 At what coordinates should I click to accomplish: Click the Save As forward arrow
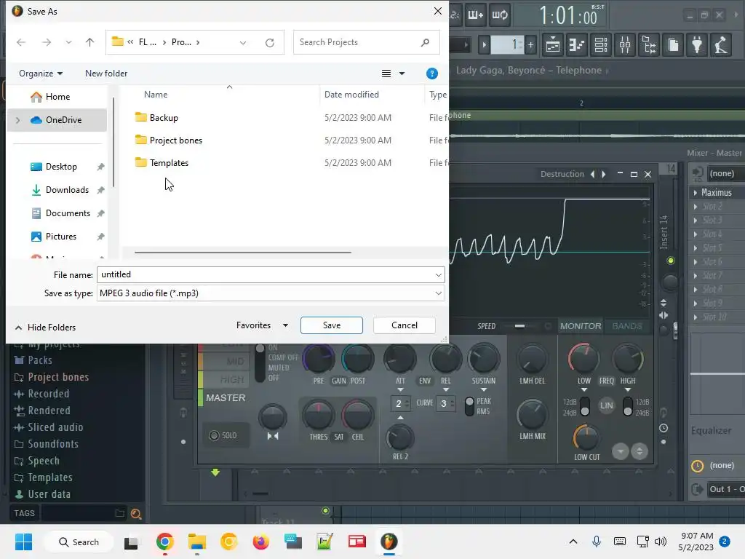[46, 42]
